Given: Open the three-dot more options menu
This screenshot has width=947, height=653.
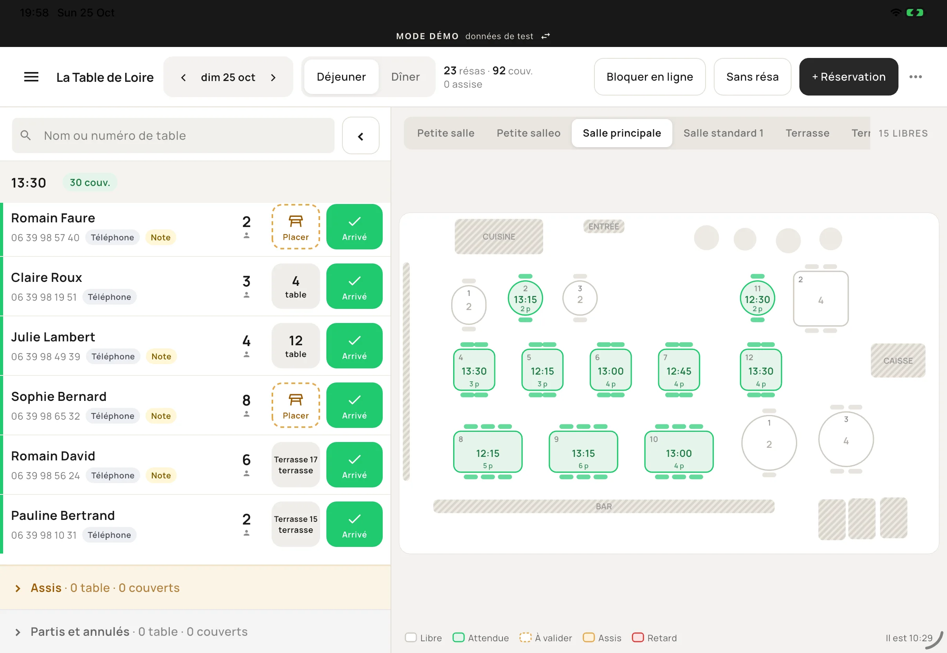Looking at the screenshot, I should pyautogui.click(x=916, y=77).
